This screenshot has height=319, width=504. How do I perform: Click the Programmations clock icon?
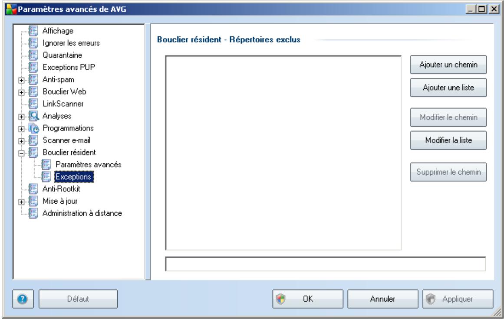click(33, 128)
